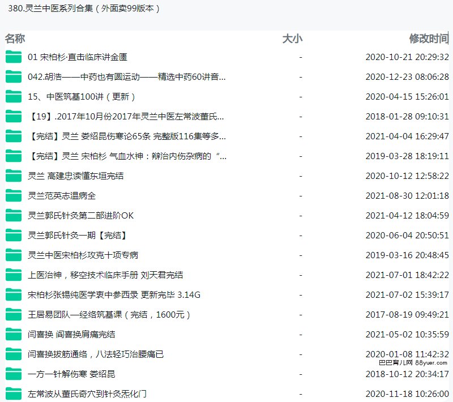The image size is (453, 402).
Task: Open folder 闫喜换拔筋通络，八法轻巧治腰痛已
Action: coord(96,354)
